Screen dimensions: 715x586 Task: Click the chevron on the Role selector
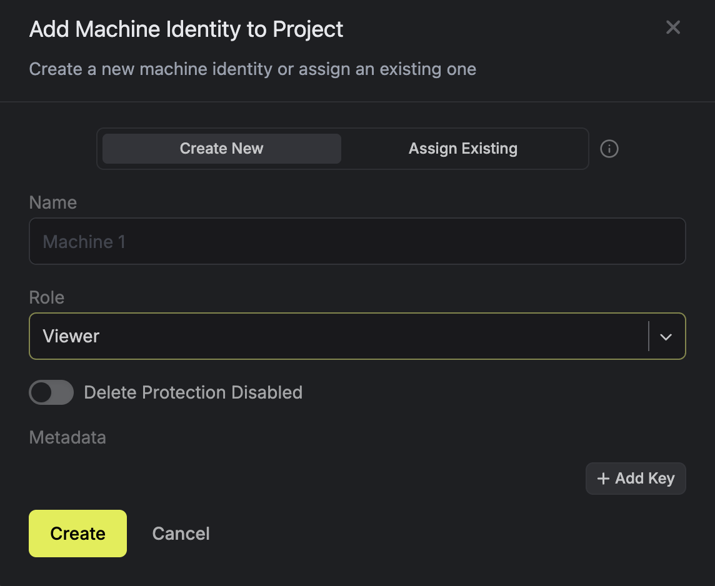pos(666,336)
